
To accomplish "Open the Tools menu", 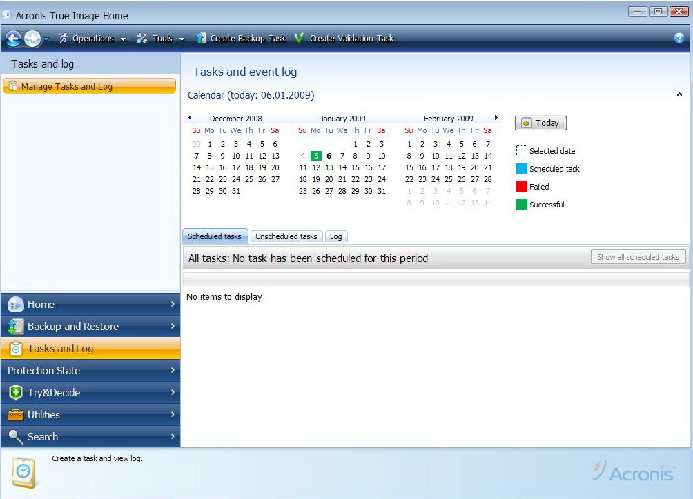I will 161,39.
